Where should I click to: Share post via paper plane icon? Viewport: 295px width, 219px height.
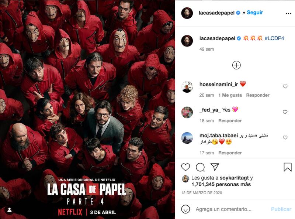point(215,167)
